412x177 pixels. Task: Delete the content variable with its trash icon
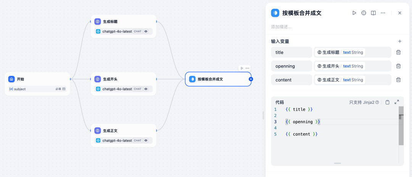click(398, 80)
